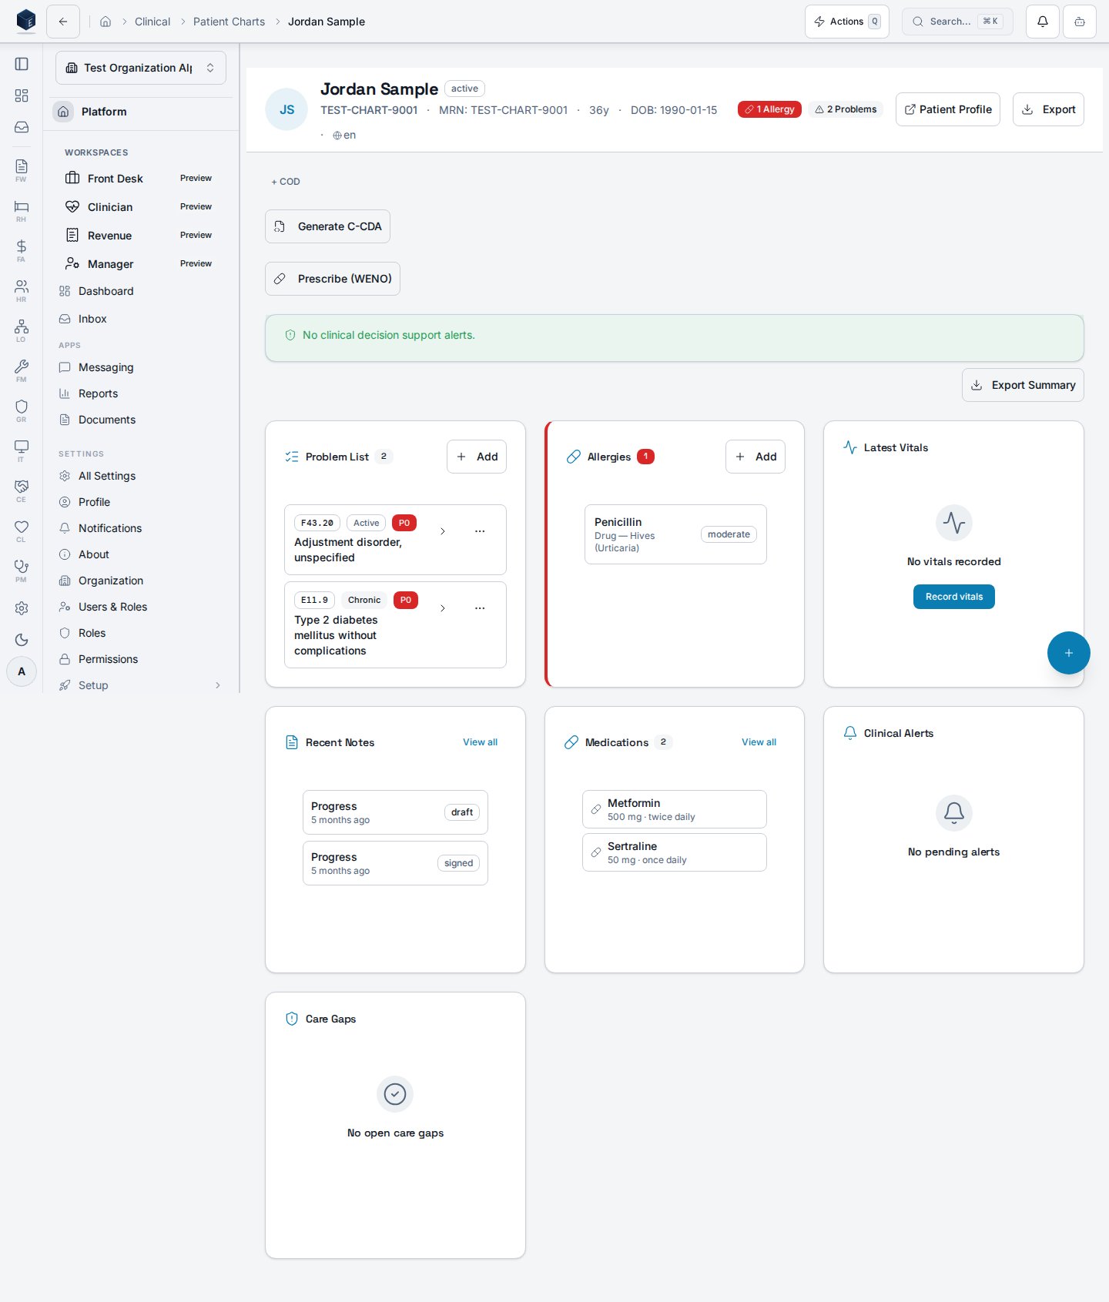1109x1302 pixels.
Task: View all medications
Action: (x=759, y=742)
